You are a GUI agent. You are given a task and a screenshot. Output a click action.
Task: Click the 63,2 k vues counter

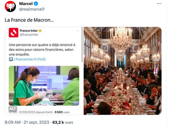click(63, 122)
